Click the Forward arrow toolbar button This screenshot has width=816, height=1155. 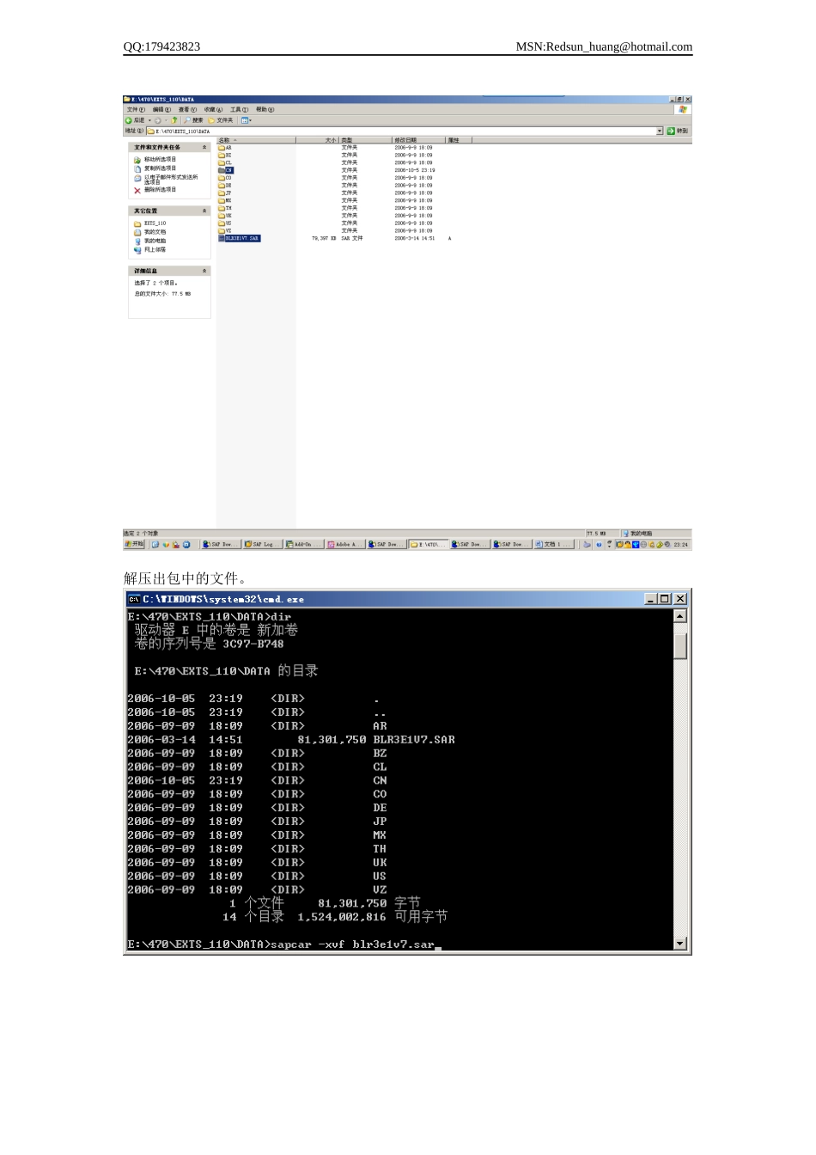click(157, 120)
